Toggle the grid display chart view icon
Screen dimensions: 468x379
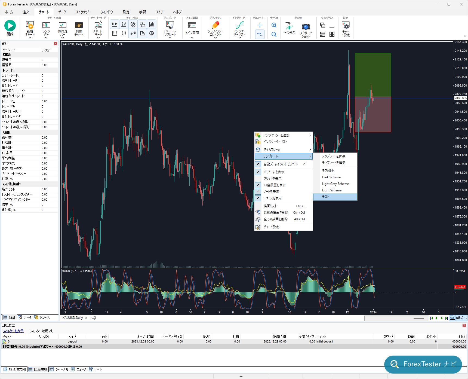[115, 33]
